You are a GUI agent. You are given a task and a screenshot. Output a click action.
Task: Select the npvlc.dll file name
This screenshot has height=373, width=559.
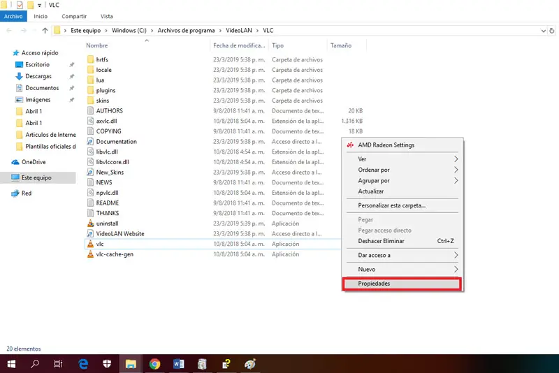(x=107, y=193)
